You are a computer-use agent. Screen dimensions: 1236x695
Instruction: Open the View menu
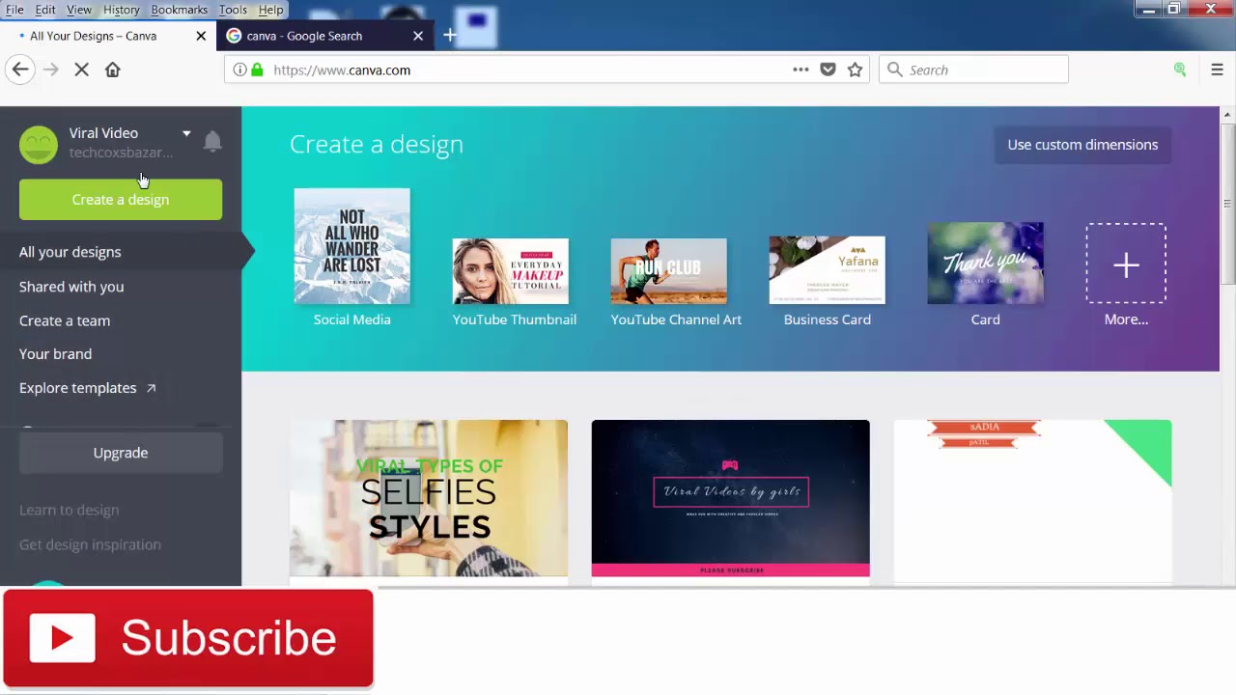(x=79, y=10)
